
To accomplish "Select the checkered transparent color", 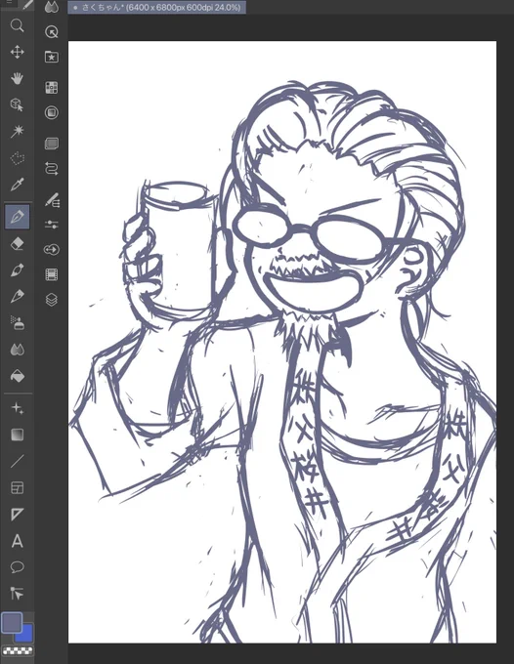I will tap(18, 651).
